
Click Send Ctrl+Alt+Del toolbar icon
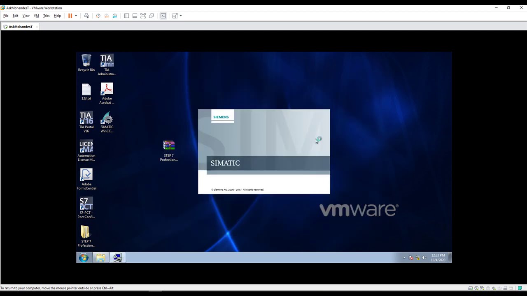coord(86,16)
